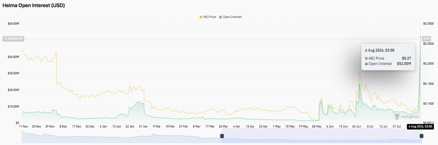Viewport: 438px width, 145px height.
Task: Click the 8 Mar x-axis date
Action: 197,127
